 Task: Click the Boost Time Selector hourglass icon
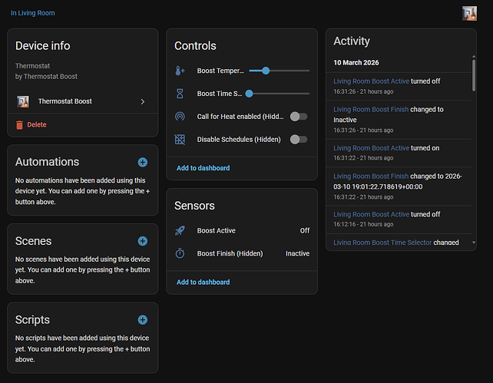tap(180, 94)
